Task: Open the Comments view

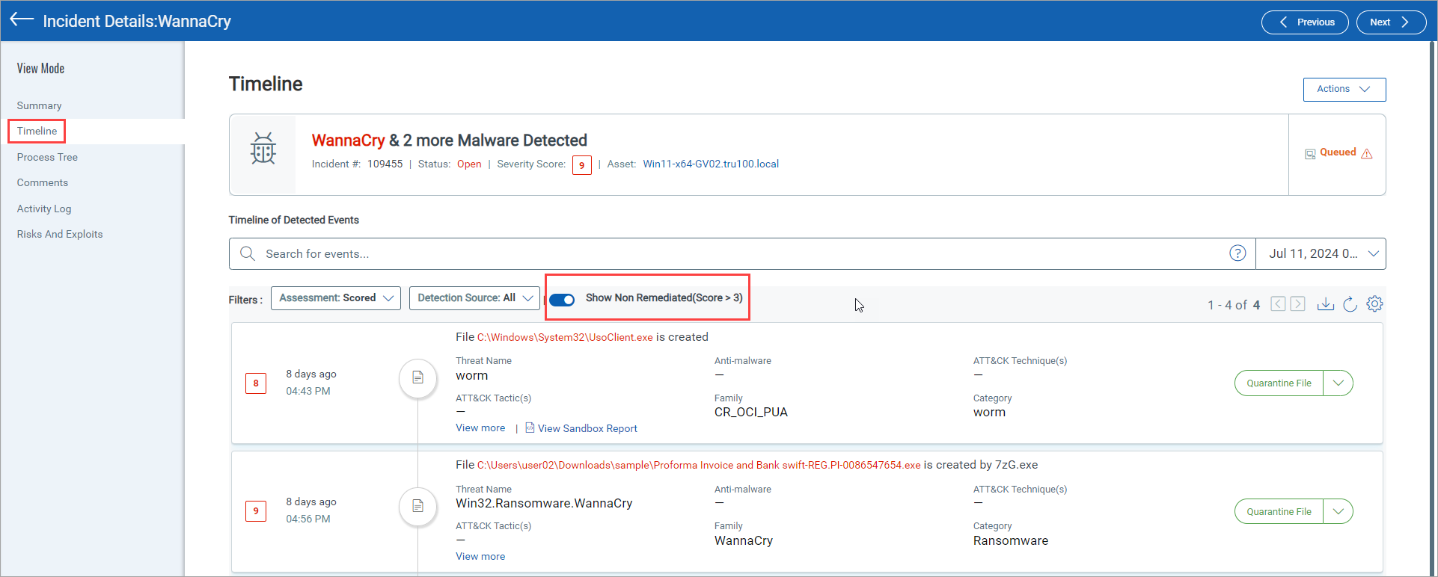Action: coord(43,182)
